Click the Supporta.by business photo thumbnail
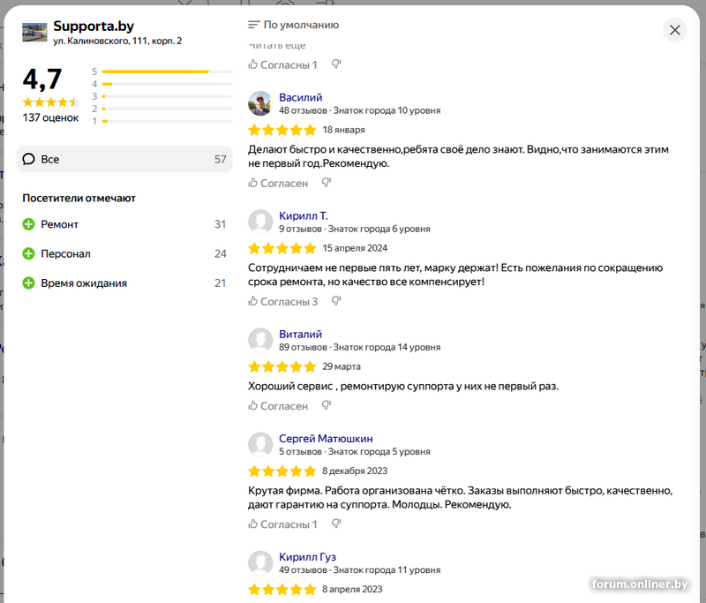Viewport: 706px width, 603px height. tap(34, 32)
